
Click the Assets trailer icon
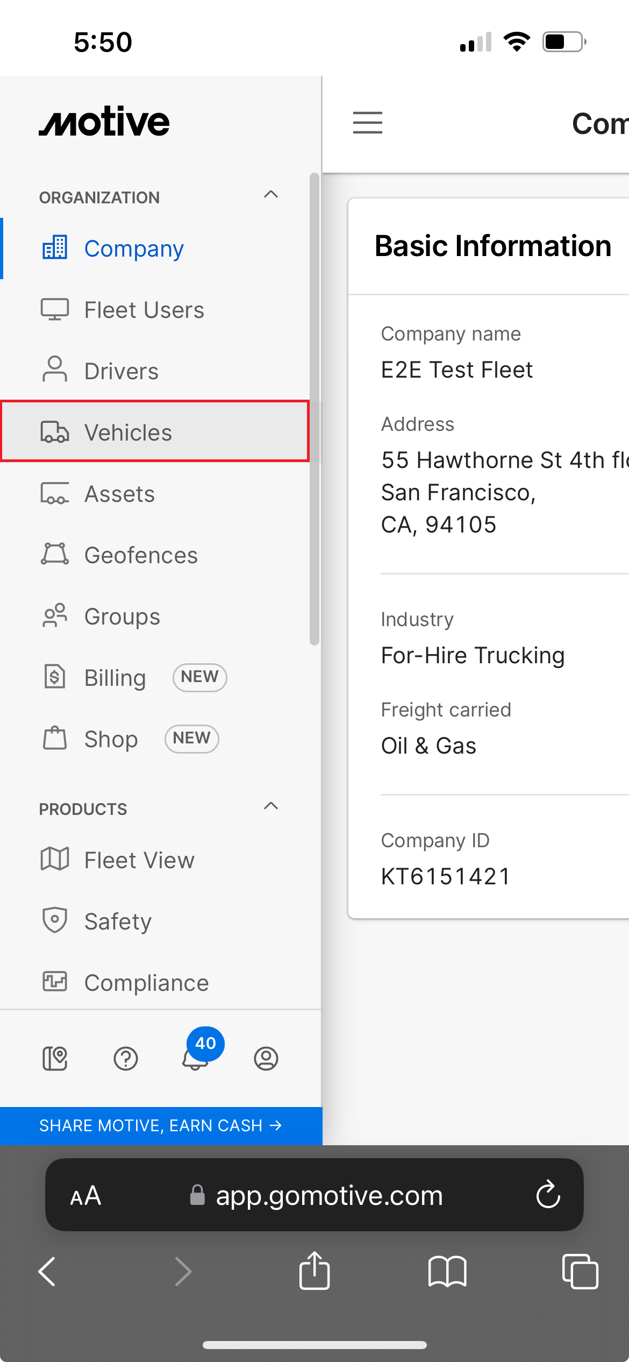pyautogui.click(x=55, y=493)
